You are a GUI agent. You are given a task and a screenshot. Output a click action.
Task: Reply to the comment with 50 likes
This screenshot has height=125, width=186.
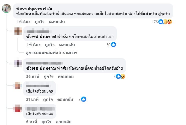coord(67,45)
